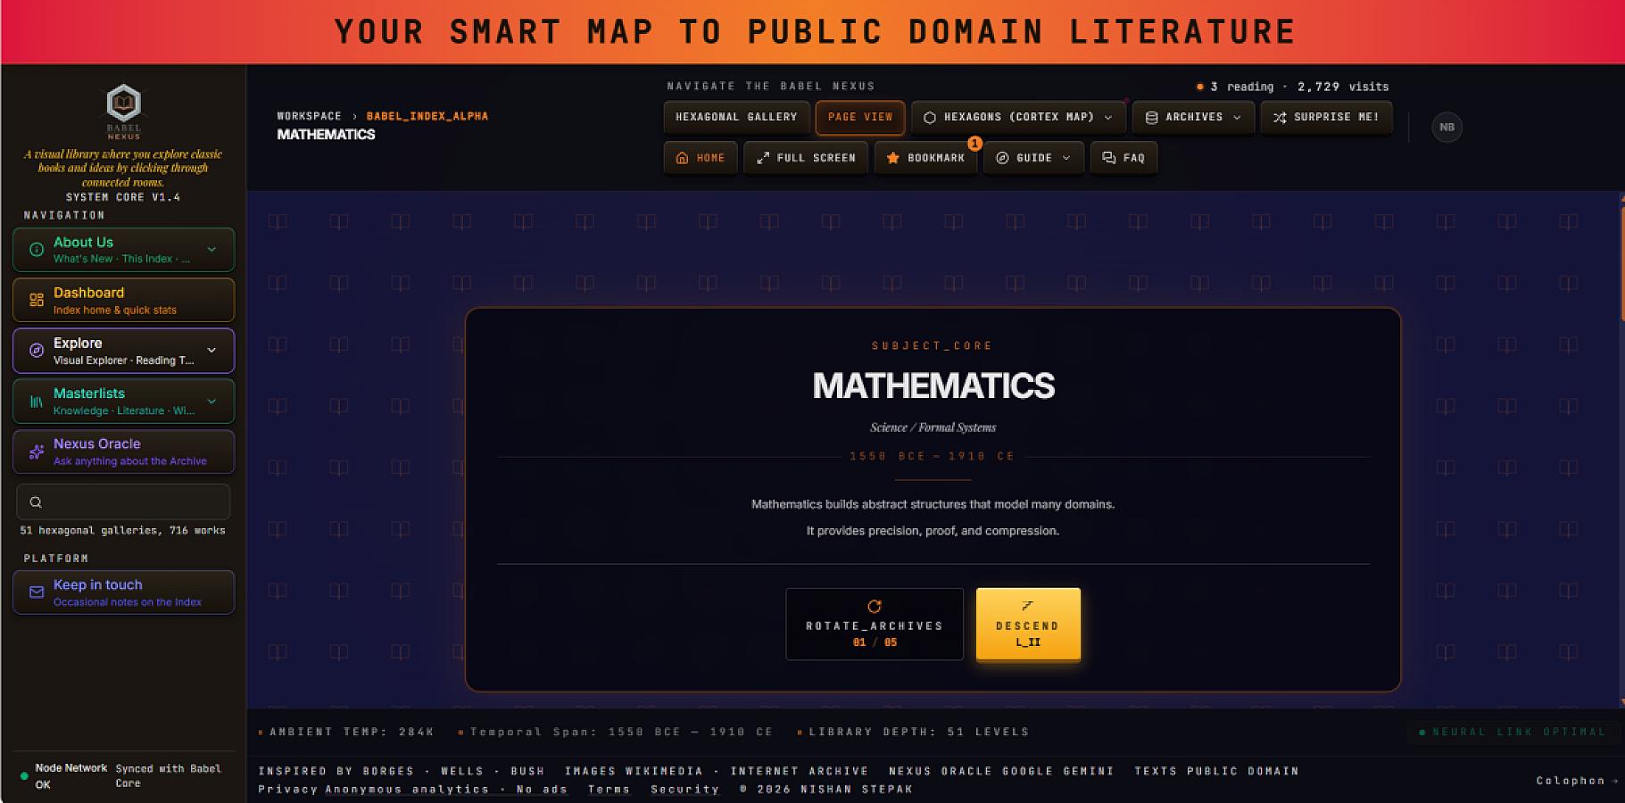Click the bookmark notification badge
Screen dimensions: 1625x803
[x=974, y=143]
